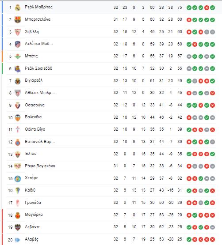Click the Ρεάλ Μαδρίτης club crest
The image size is (222, 245).
(x=18, y=8)
